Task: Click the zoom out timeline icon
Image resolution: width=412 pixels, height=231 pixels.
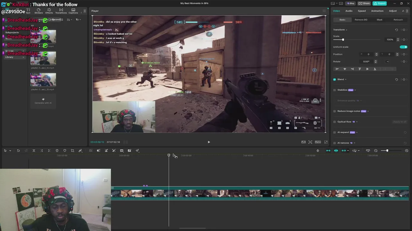Action: click(x=376, y=150)
